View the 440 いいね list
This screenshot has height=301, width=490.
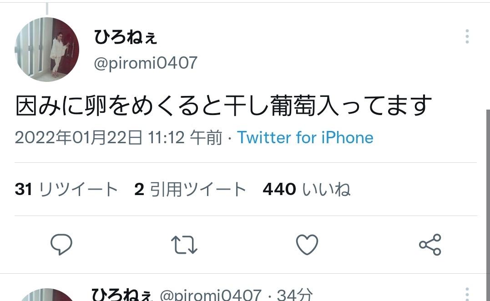tap(307, 189)
